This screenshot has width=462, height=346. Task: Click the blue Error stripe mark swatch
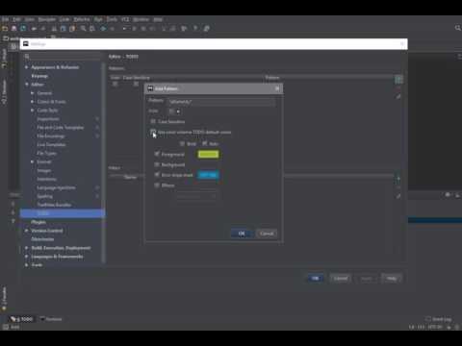click(208, 175)
